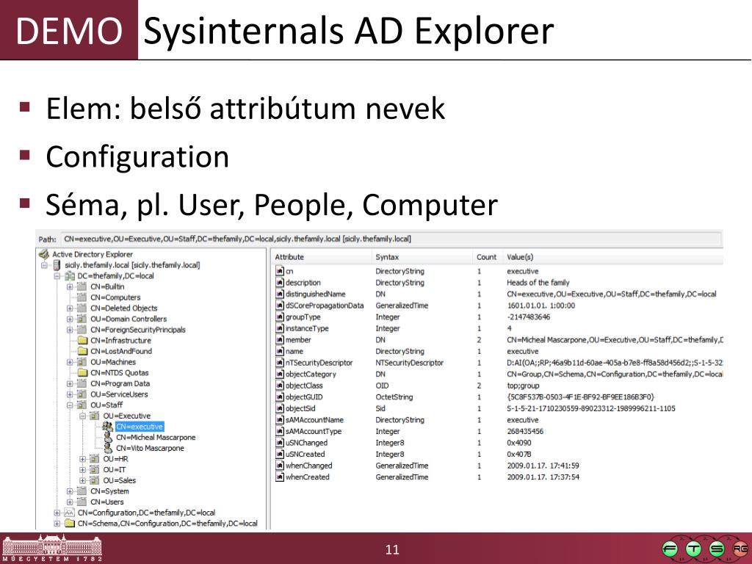
Task: Click the CN=executive group icon
Action: pyautogui.click(x=107, y=427)
